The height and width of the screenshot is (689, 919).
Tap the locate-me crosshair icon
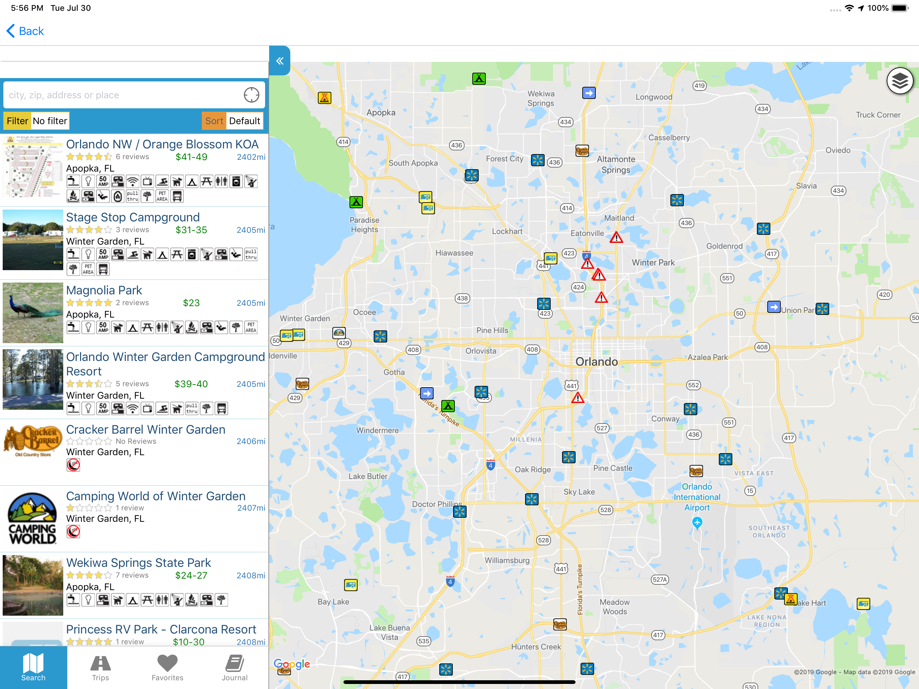(251, 95)
